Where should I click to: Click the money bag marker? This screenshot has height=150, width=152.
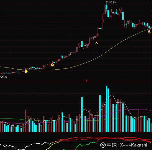[149, 32]
